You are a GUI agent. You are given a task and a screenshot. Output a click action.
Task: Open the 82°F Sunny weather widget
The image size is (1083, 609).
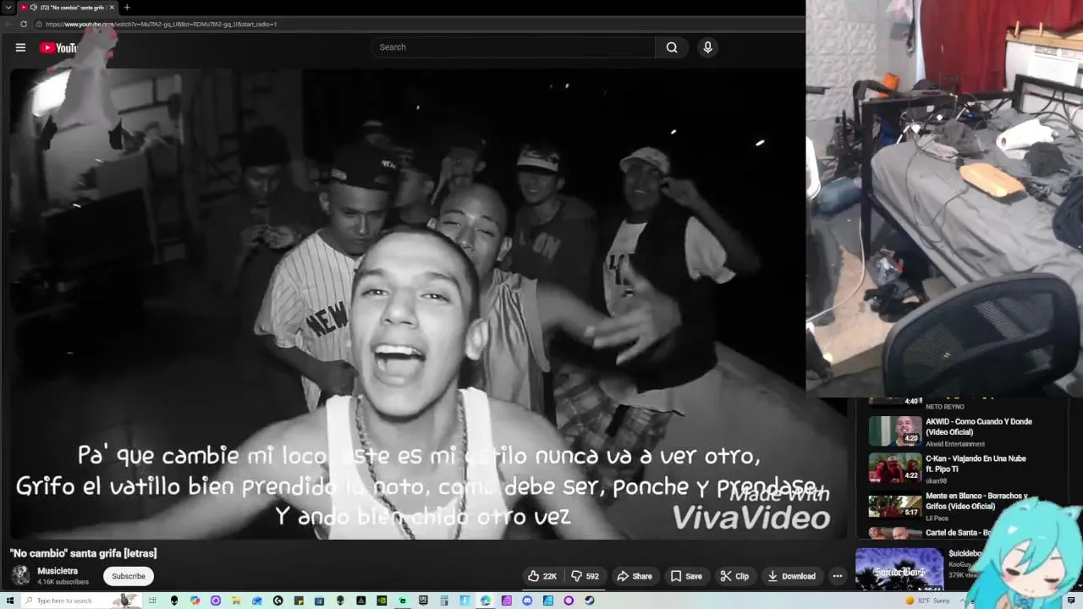click(x=927, y=601)
